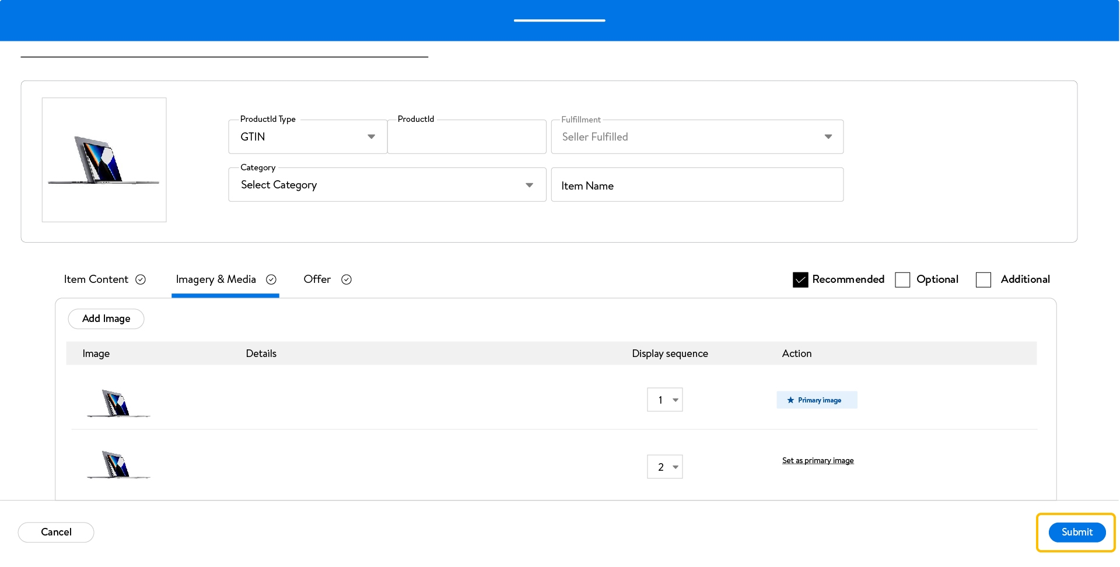Toggle the Recommended checkbox

pyautogui.click(x=800, y=280)
